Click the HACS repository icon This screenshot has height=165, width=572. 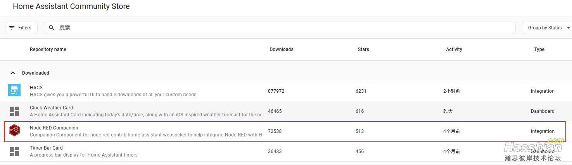click(x=14, y=90)
